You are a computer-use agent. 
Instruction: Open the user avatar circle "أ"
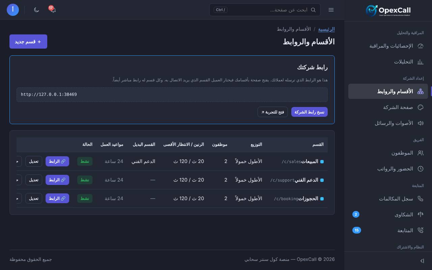pyautogui.click(x=13, y=9)
